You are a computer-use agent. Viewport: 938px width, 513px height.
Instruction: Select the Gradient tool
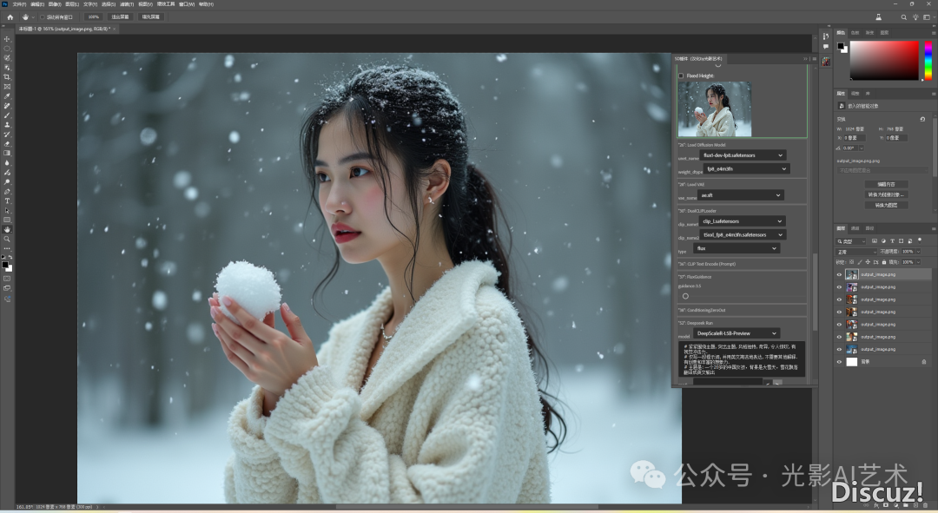[x=7, y=153]
